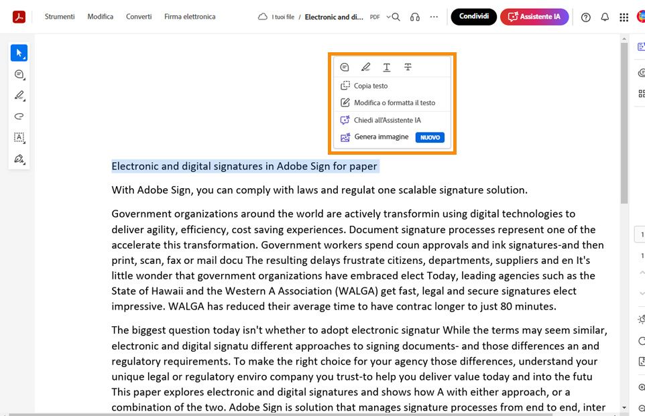Image resolution: width=645 pixels, height=416 pixels.
Task: Strikethrough selected text from the floating toolbar
Action: [407, 67]
